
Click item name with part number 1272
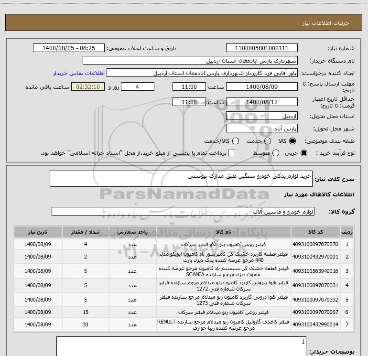tap(224, 285)
